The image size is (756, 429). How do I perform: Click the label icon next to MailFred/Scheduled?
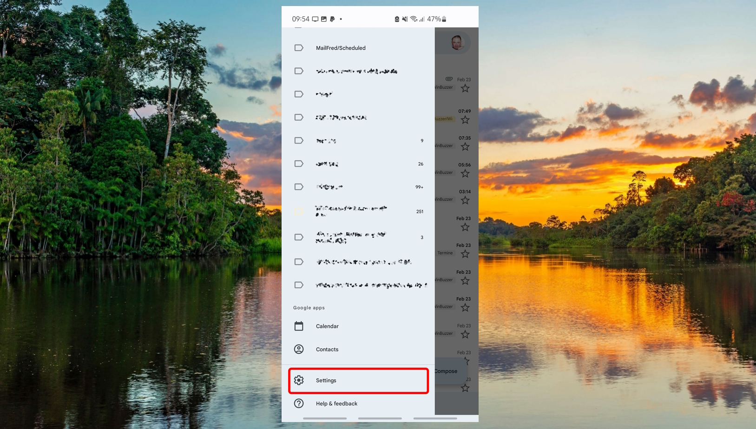(x=299, y=48)
